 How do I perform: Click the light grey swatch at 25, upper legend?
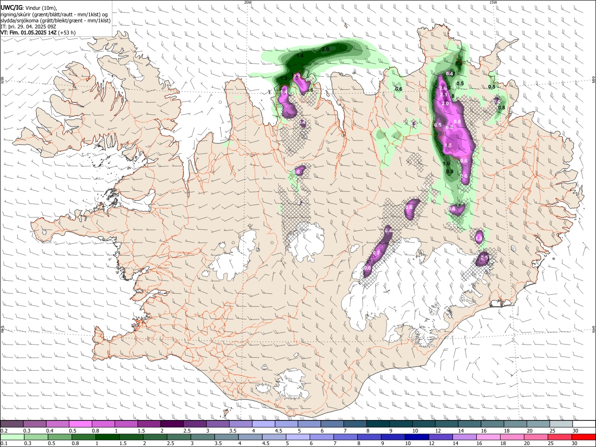coord(561,424)
